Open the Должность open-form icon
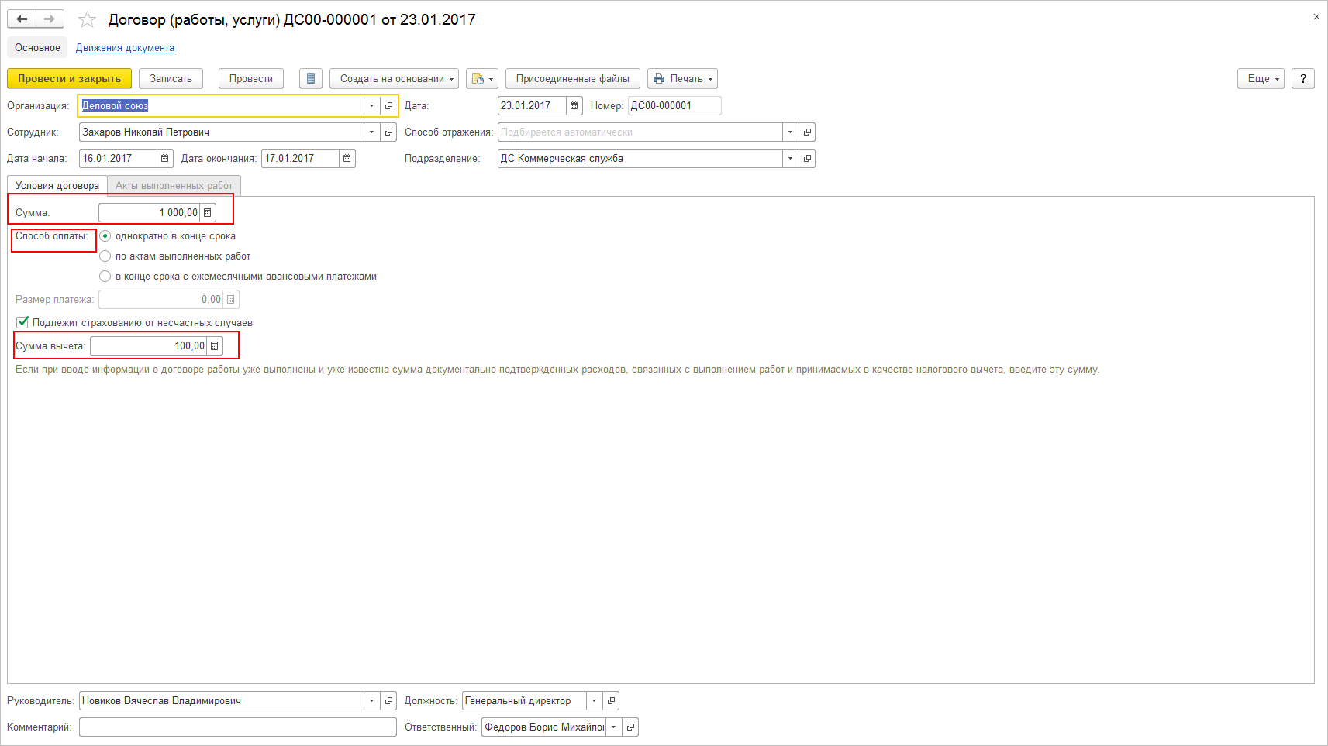The height and width of the screenshot is (746, 1328). pos(611,701)
